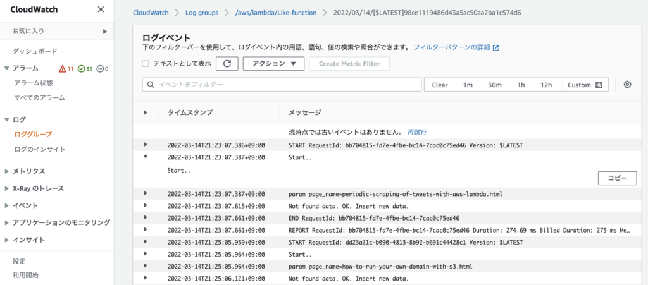Image resolution: width=648 pixels, height=285 pixels.
Task: Click the '現時点では古いイベントはありません。' message
Action: (346, 132)
